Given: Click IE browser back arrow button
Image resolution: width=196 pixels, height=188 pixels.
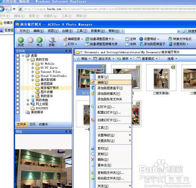Looking at the screenshot, I should 2,9.
